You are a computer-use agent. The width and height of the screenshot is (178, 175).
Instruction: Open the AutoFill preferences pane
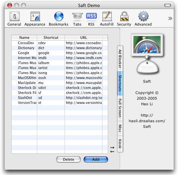click(107, 19)
